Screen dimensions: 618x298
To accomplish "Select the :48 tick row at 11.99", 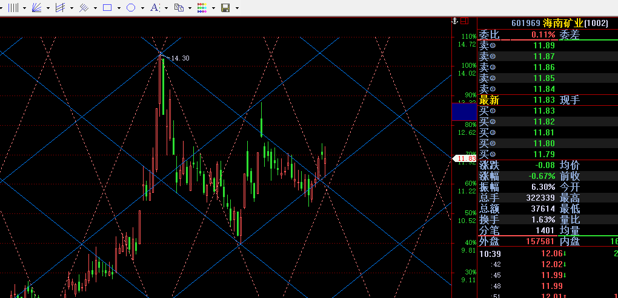I will click(x=548, y=286).
